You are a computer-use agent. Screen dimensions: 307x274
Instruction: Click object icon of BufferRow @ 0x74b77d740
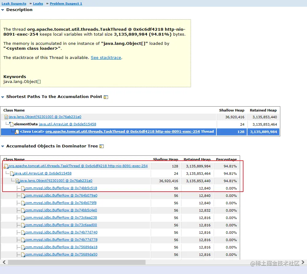click(23, 233)
